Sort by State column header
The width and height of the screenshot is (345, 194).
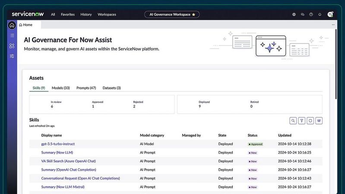tap(222, 135)
